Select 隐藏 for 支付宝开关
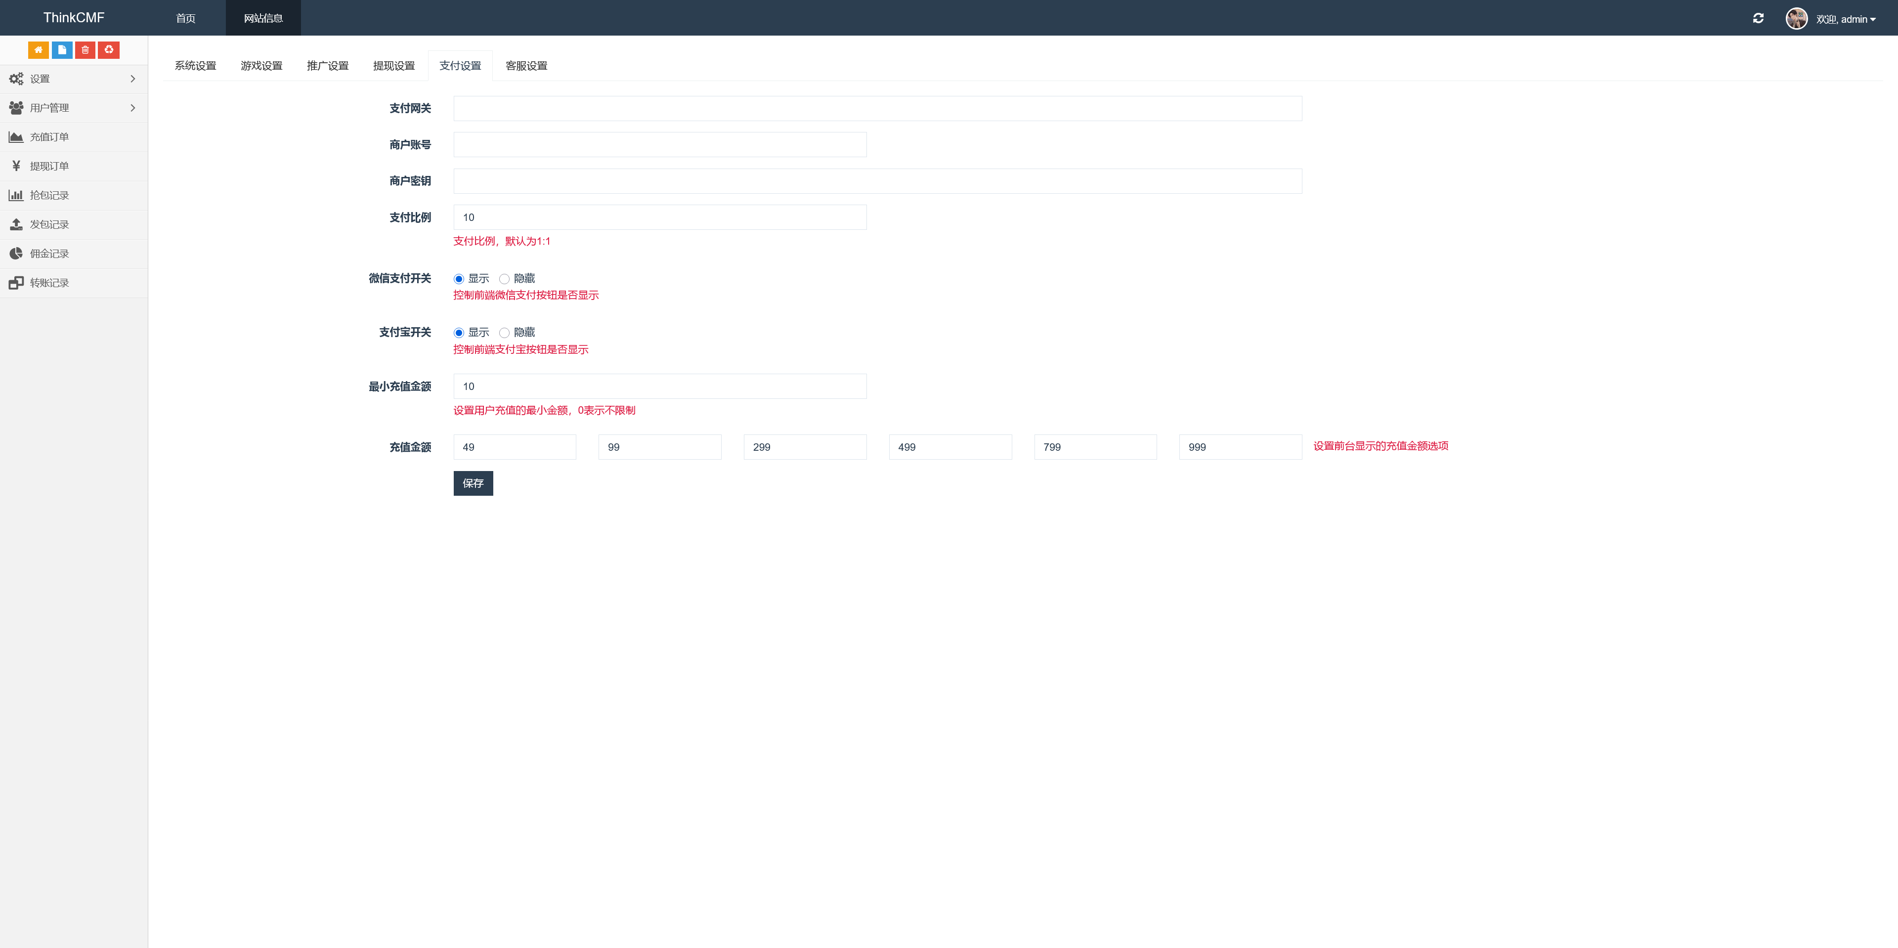 504,333
